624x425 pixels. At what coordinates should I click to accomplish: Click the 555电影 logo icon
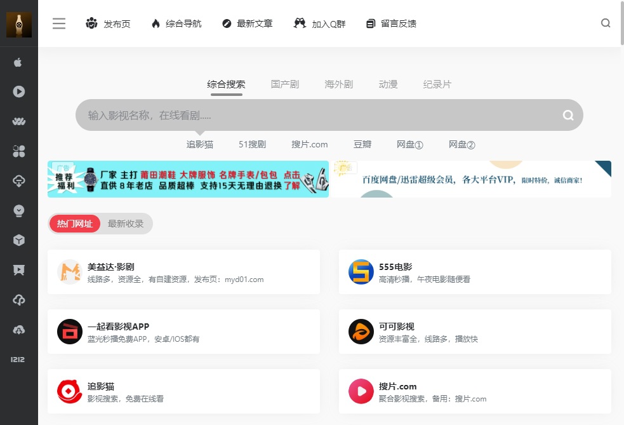coord(361,272)
